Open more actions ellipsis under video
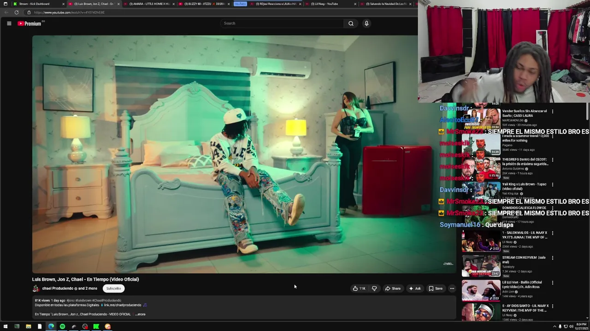Viewport: 590px width, 331px height. pos(452,289)
